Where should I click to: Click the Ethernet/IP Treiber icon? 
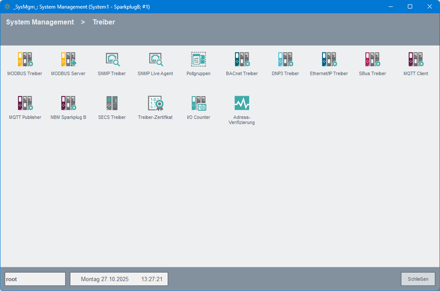[x=329, y=60]
